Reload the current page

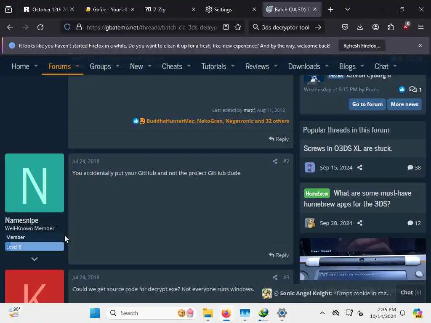point(40,27)
